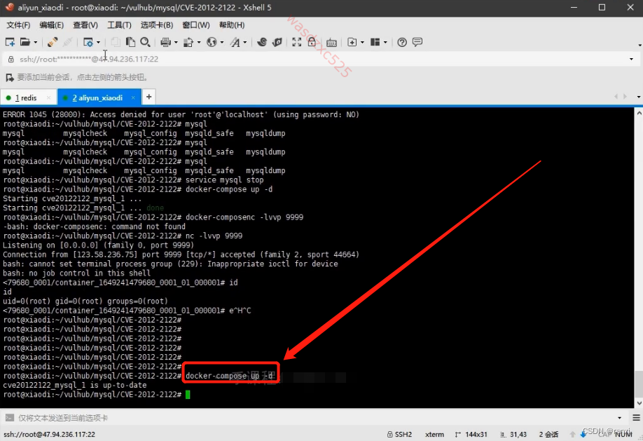Open the 工具(T) menu
This screenshot has height=441, width=643.
coord(119,25)
